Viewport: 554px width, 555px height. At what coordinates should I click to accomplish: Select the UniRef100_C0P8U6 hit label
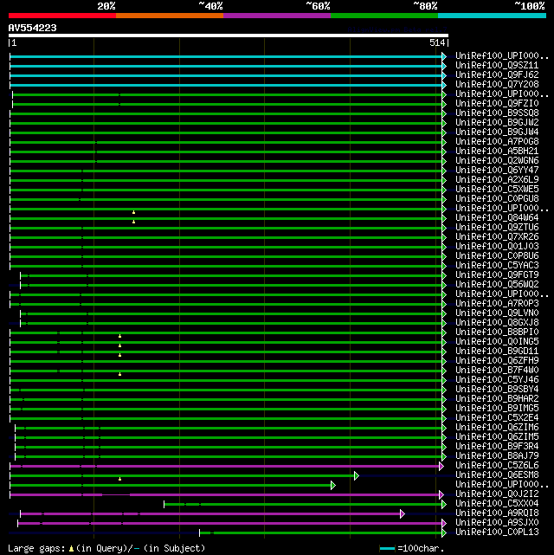point(497,256)
